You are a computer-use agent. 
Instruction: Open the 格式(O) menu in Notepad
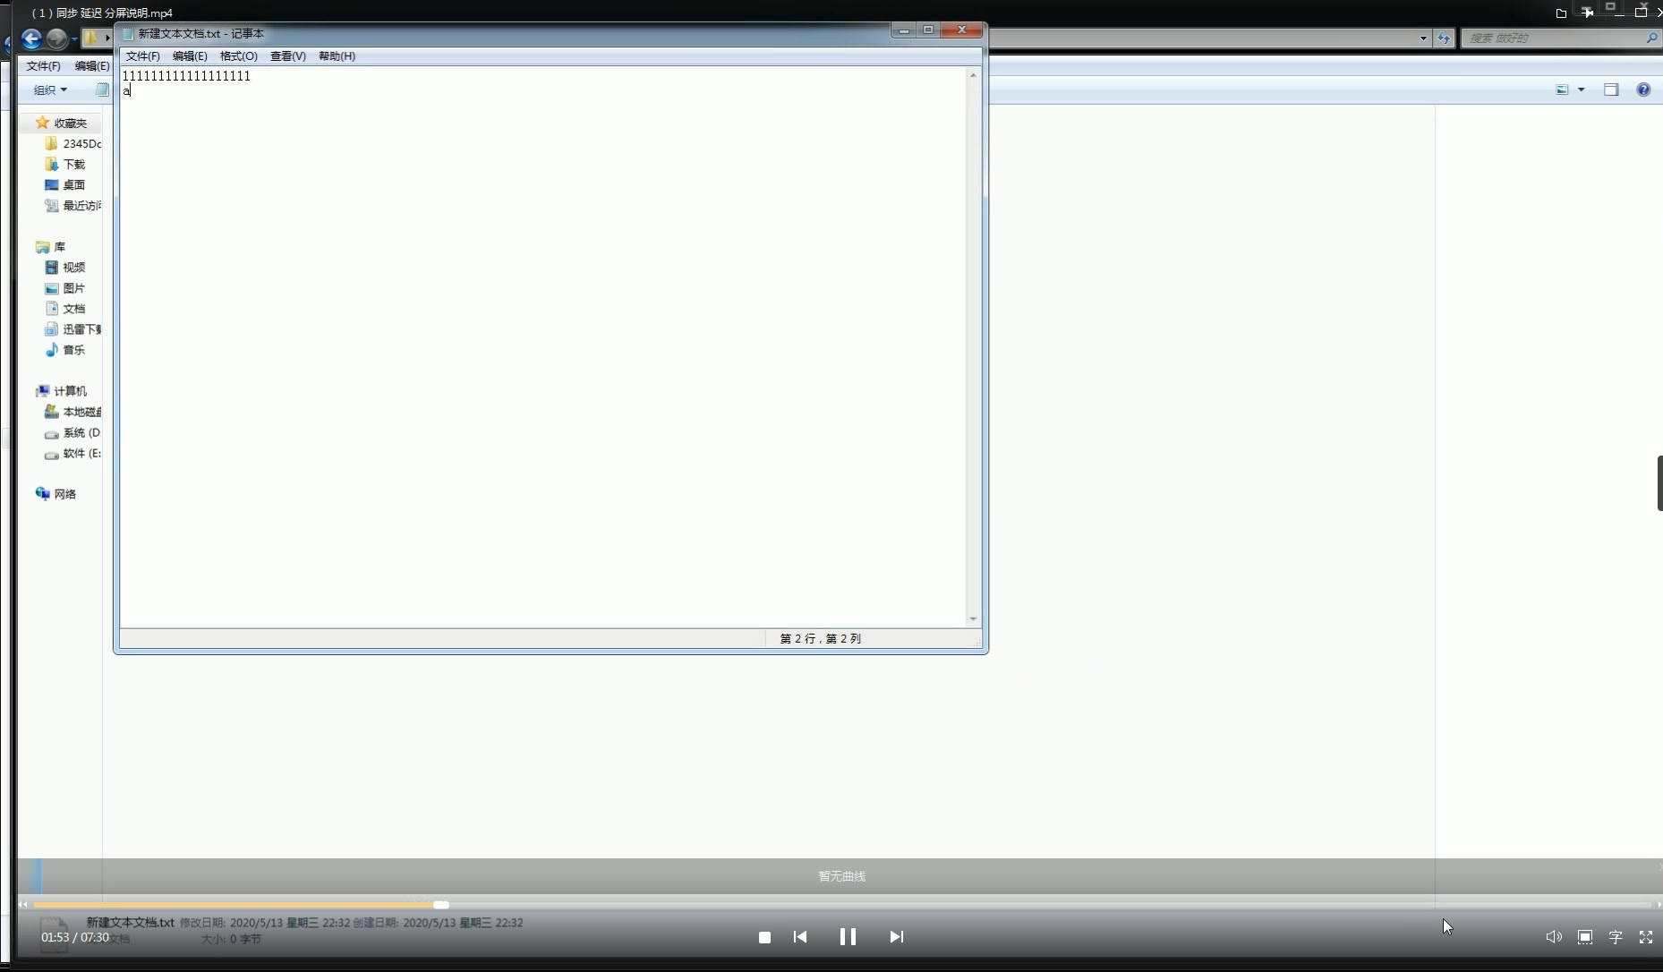click(x=238, y=55)
